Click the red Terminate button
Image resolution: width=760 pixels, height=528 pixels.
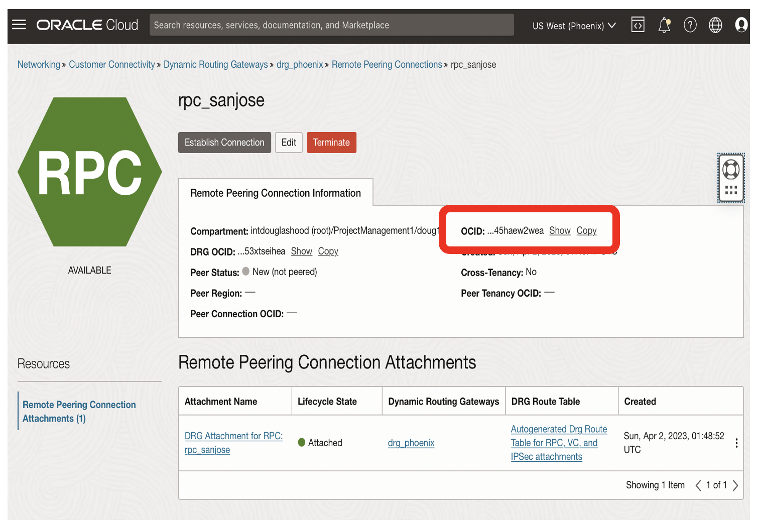(331, 143)
